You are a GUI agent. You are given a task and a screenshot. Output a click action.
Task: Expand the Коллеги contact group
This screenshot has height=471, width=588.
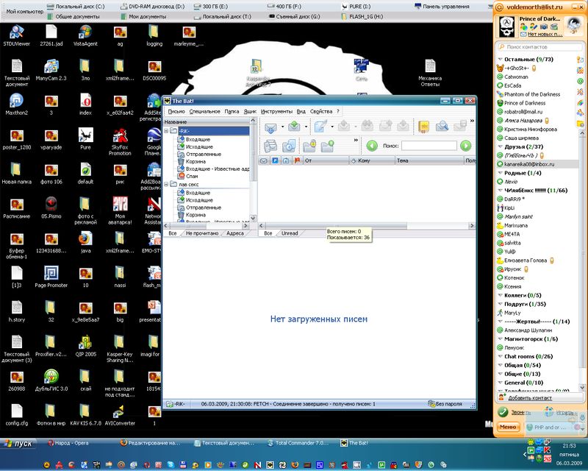(500, 294)
